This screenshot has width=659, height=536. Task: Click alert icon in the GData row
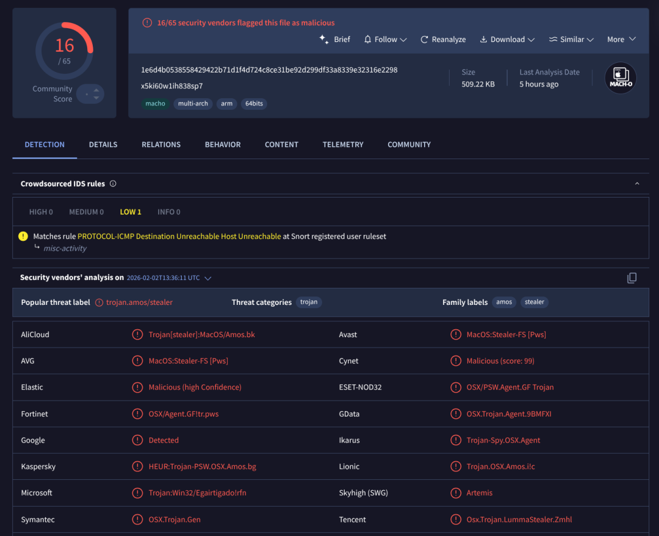(x=456, y=414)
